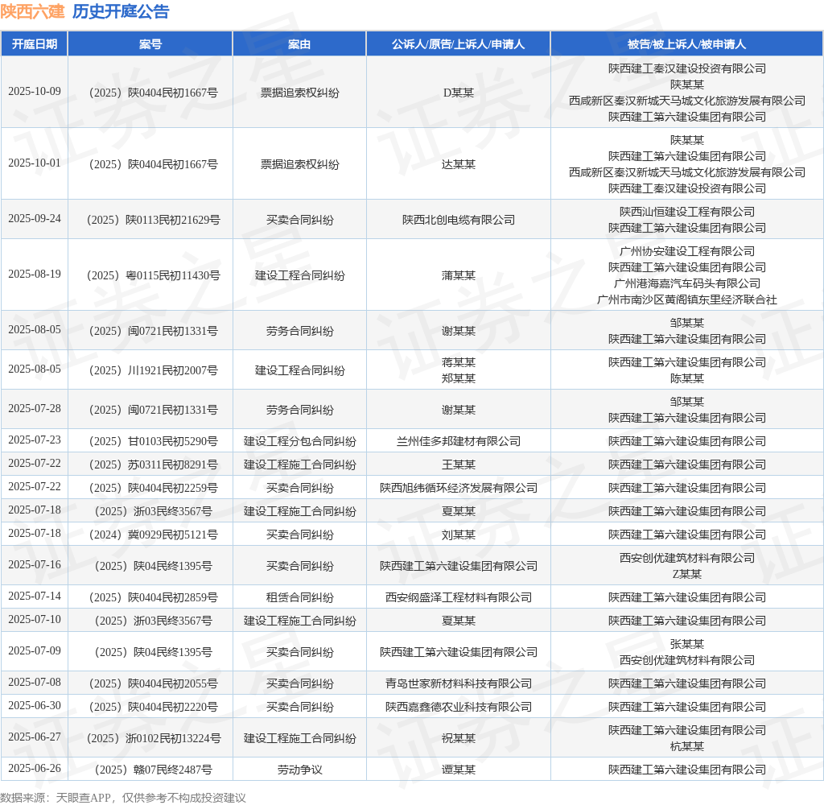The width and height of the screenshot is (824, 805).
Task: Click case number (2025)川1921民初2007号
Action: pyautogui.click(x=153, y=370)
